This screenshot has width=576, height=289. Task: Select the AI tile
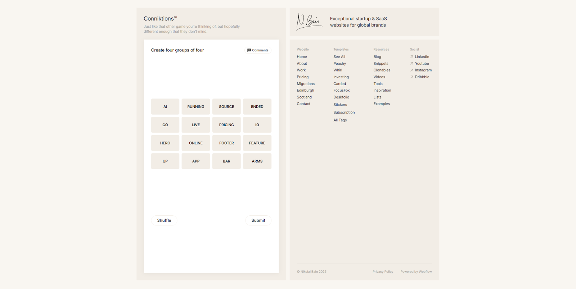click(165, 107)
